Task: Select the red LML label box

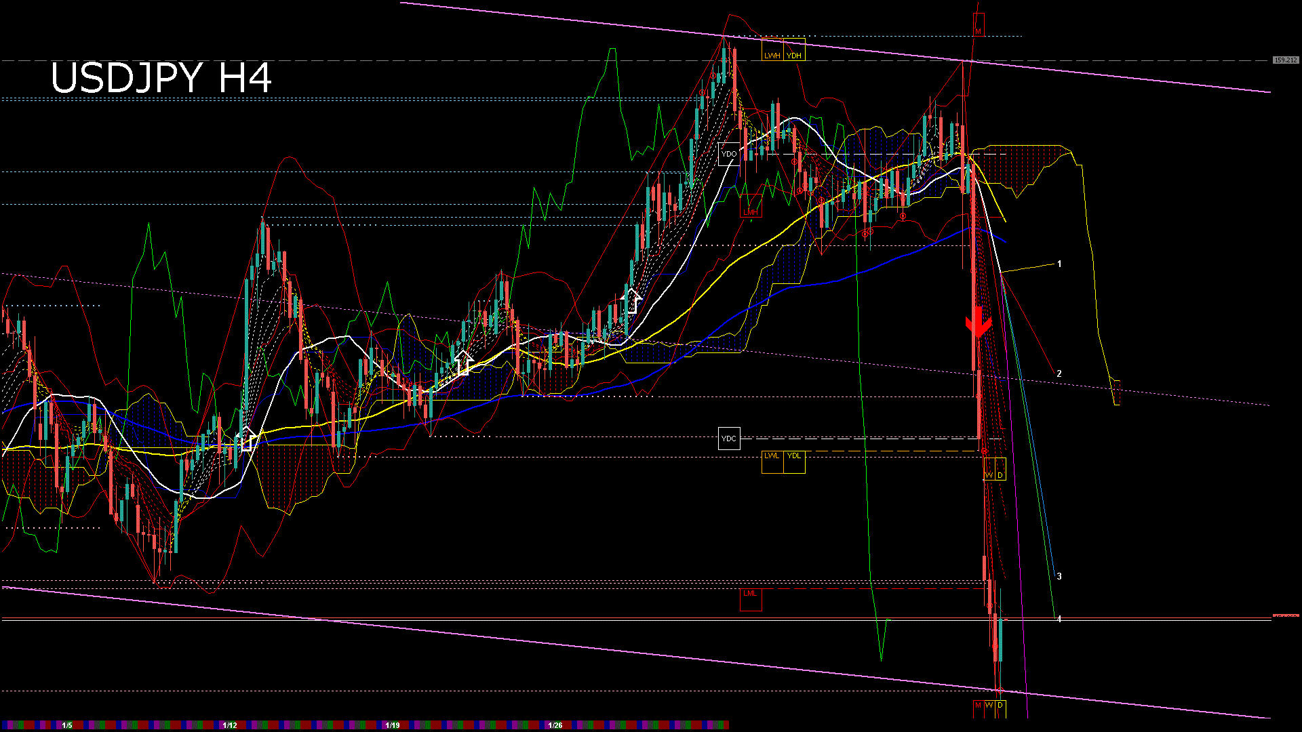Action: coord(750,598)
